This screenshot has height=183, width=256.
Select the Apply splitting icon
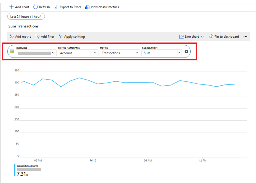click(x=60, y=37)
